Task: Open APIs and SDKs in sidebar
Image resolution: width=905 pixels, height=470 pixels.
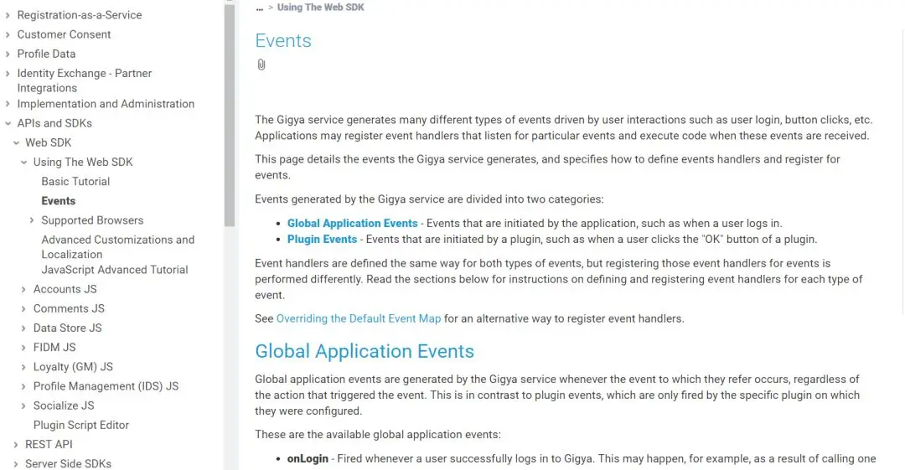Action: 54,123
